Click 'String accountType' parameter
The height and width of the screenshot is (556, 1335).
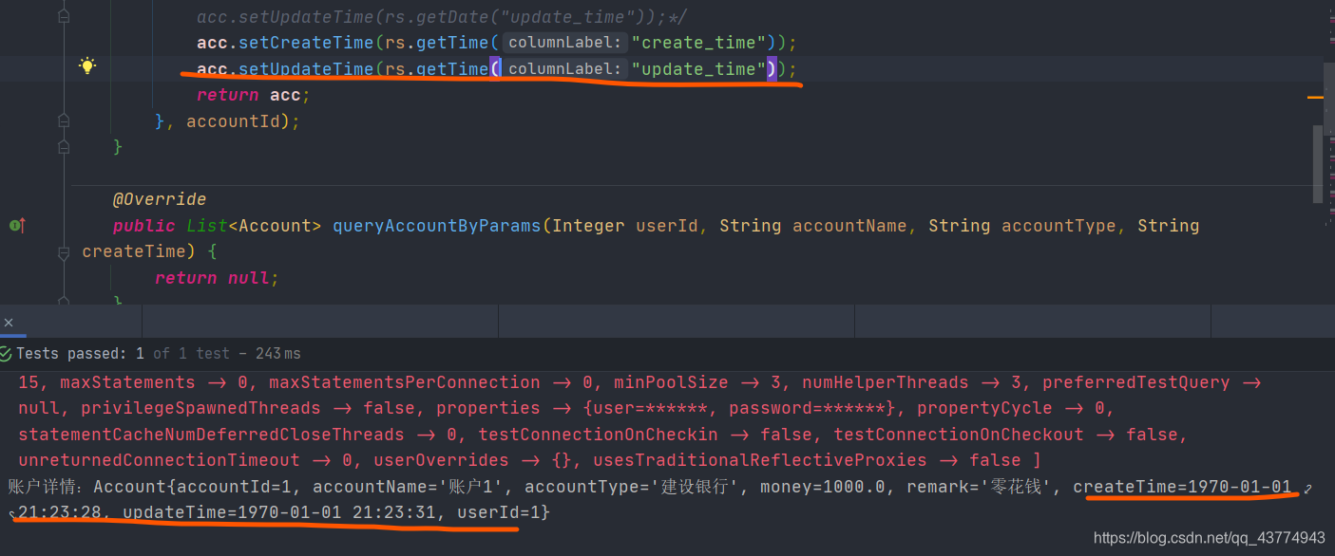tap(1022, 226)
